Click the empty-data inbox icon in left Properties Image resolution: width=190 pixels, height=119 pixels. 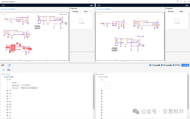pyautogui.click(x=82, y=19)
